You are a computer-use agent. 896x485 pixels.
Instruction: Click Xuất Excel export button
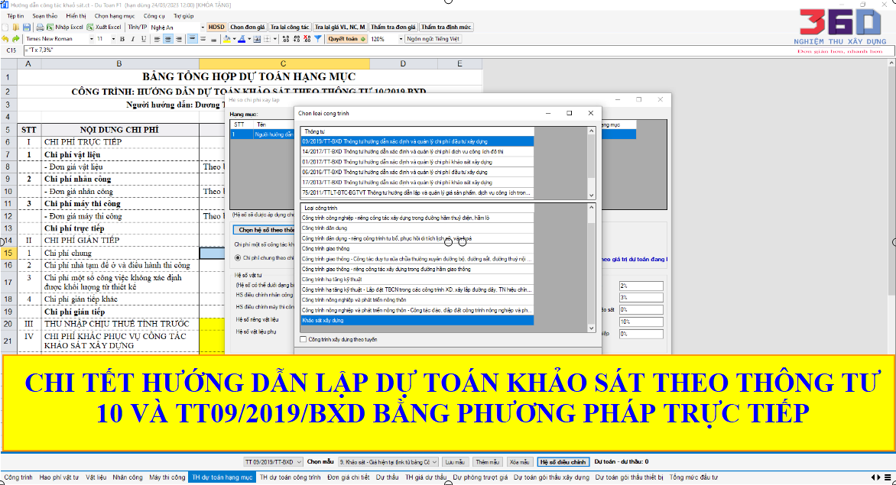[104, 27]
